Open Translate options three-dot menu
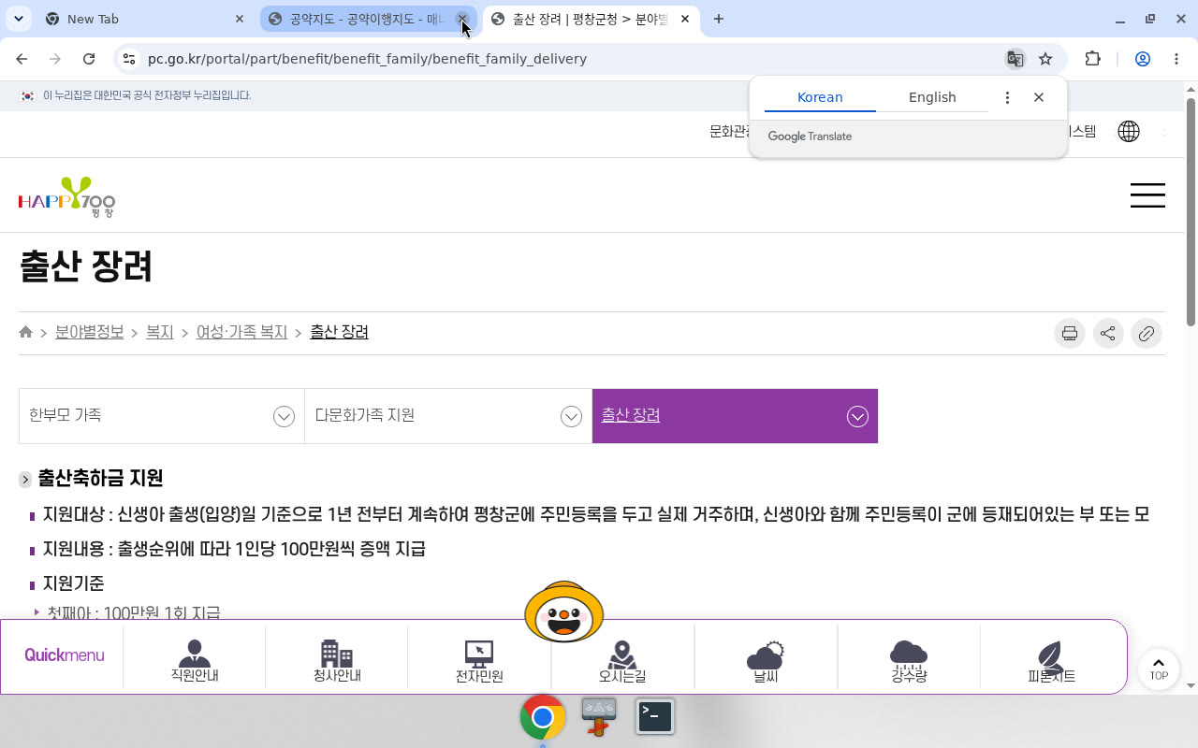Screen dimensions: 1198x748 coord(1007,97)
